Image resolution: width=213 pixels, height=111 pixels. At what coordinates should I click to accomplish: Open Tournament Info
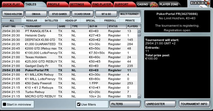tap(194, 104)
